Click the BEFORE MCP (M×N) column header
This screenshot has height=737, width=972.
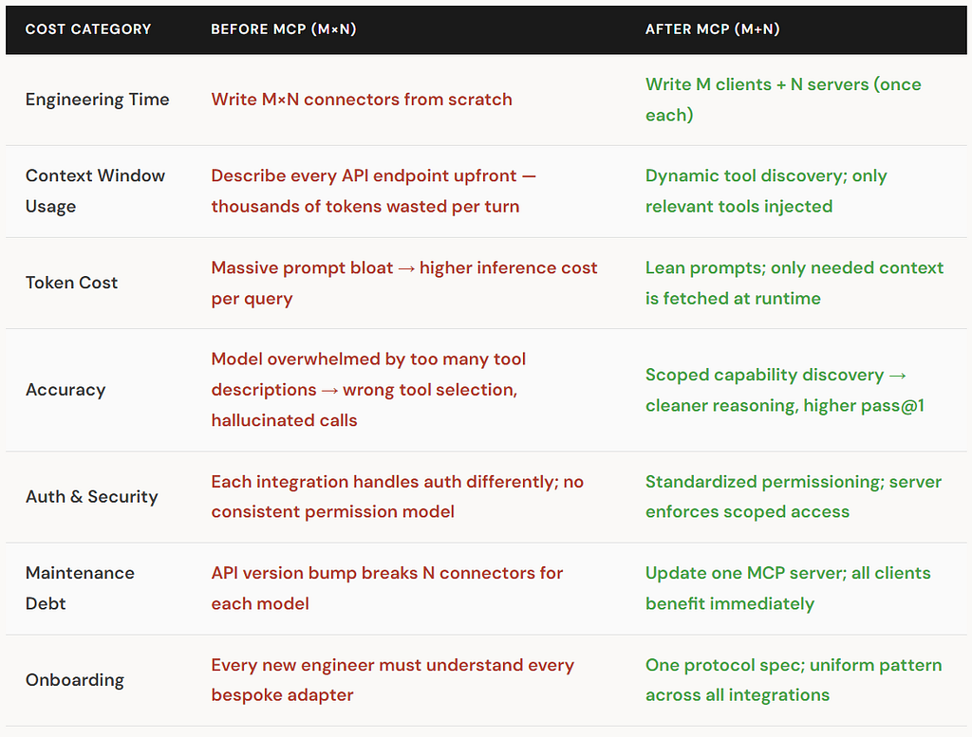(x=283, y=29)
